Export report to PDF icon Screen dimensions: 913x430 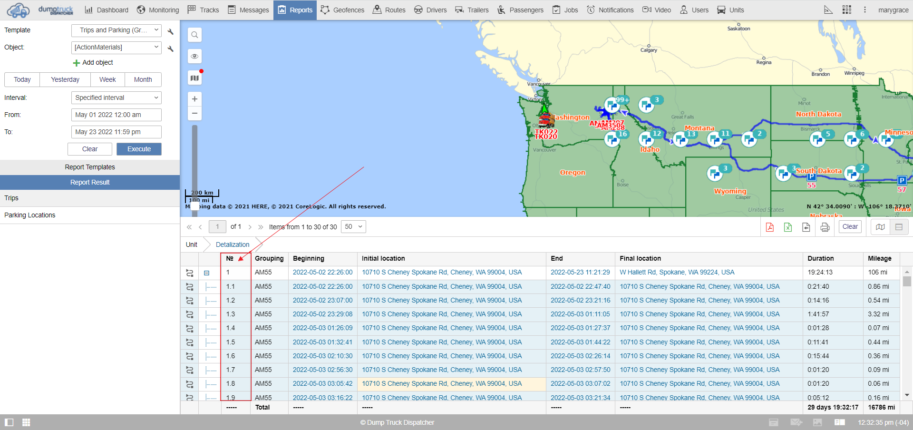769,227
